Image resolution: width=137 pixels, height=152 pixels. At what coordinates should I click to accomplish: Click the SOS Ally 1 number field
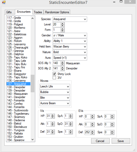(57, 63)
